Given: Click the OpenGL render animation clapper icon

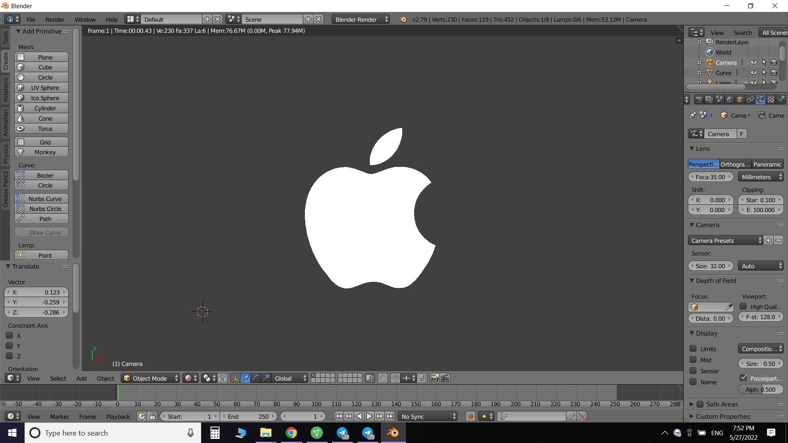Looking at the screenshot, I should coord(445,378).
